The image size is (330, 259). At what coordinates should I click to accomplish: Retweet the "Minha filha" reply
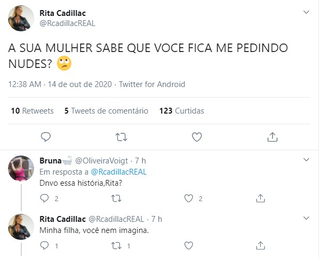click(x=116, y=246)
